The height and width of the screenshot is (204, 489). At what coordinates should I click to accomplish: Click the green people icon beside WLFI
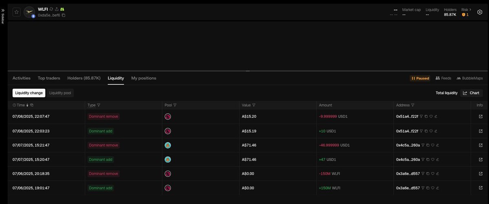(62, 9)
